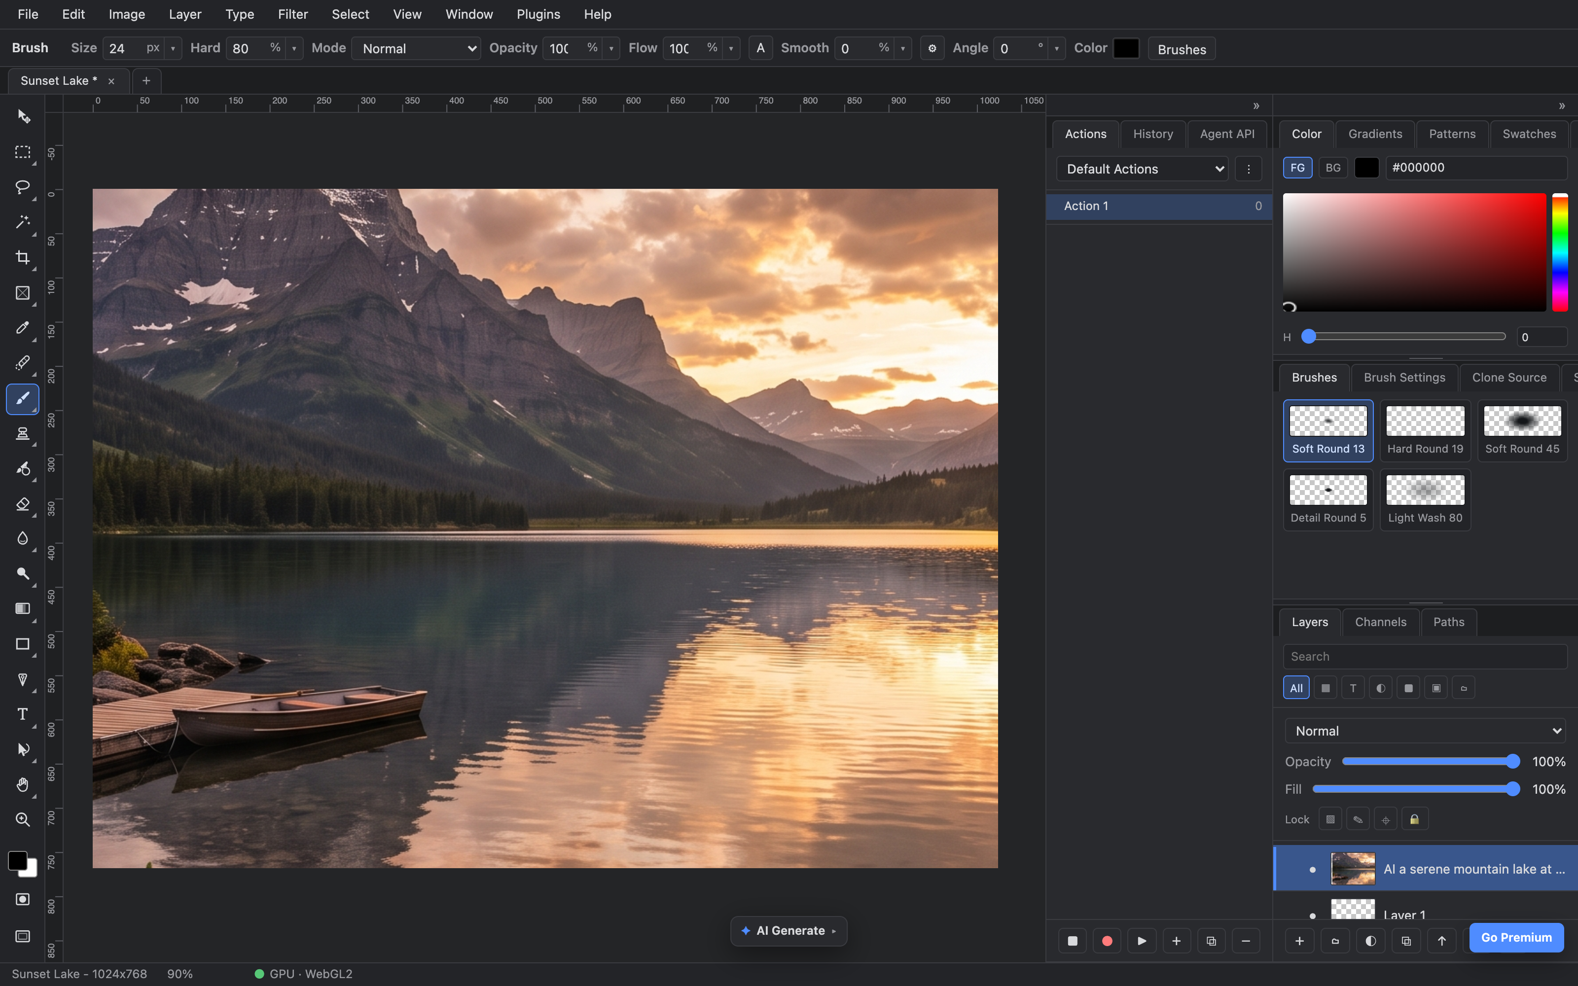
Task: Toggle lock transparent pixels
Action: pos(1330,819)
